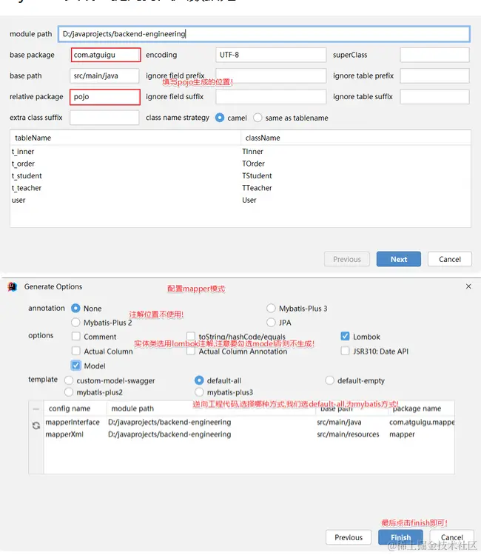
Task: Select Mybatis-Plus 2 annotation
Action: pos(75,323)
